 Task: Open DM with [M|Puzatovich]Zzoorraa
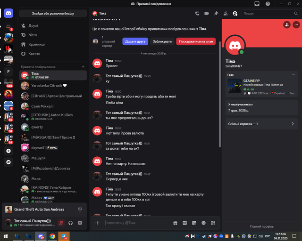point(53,169)
